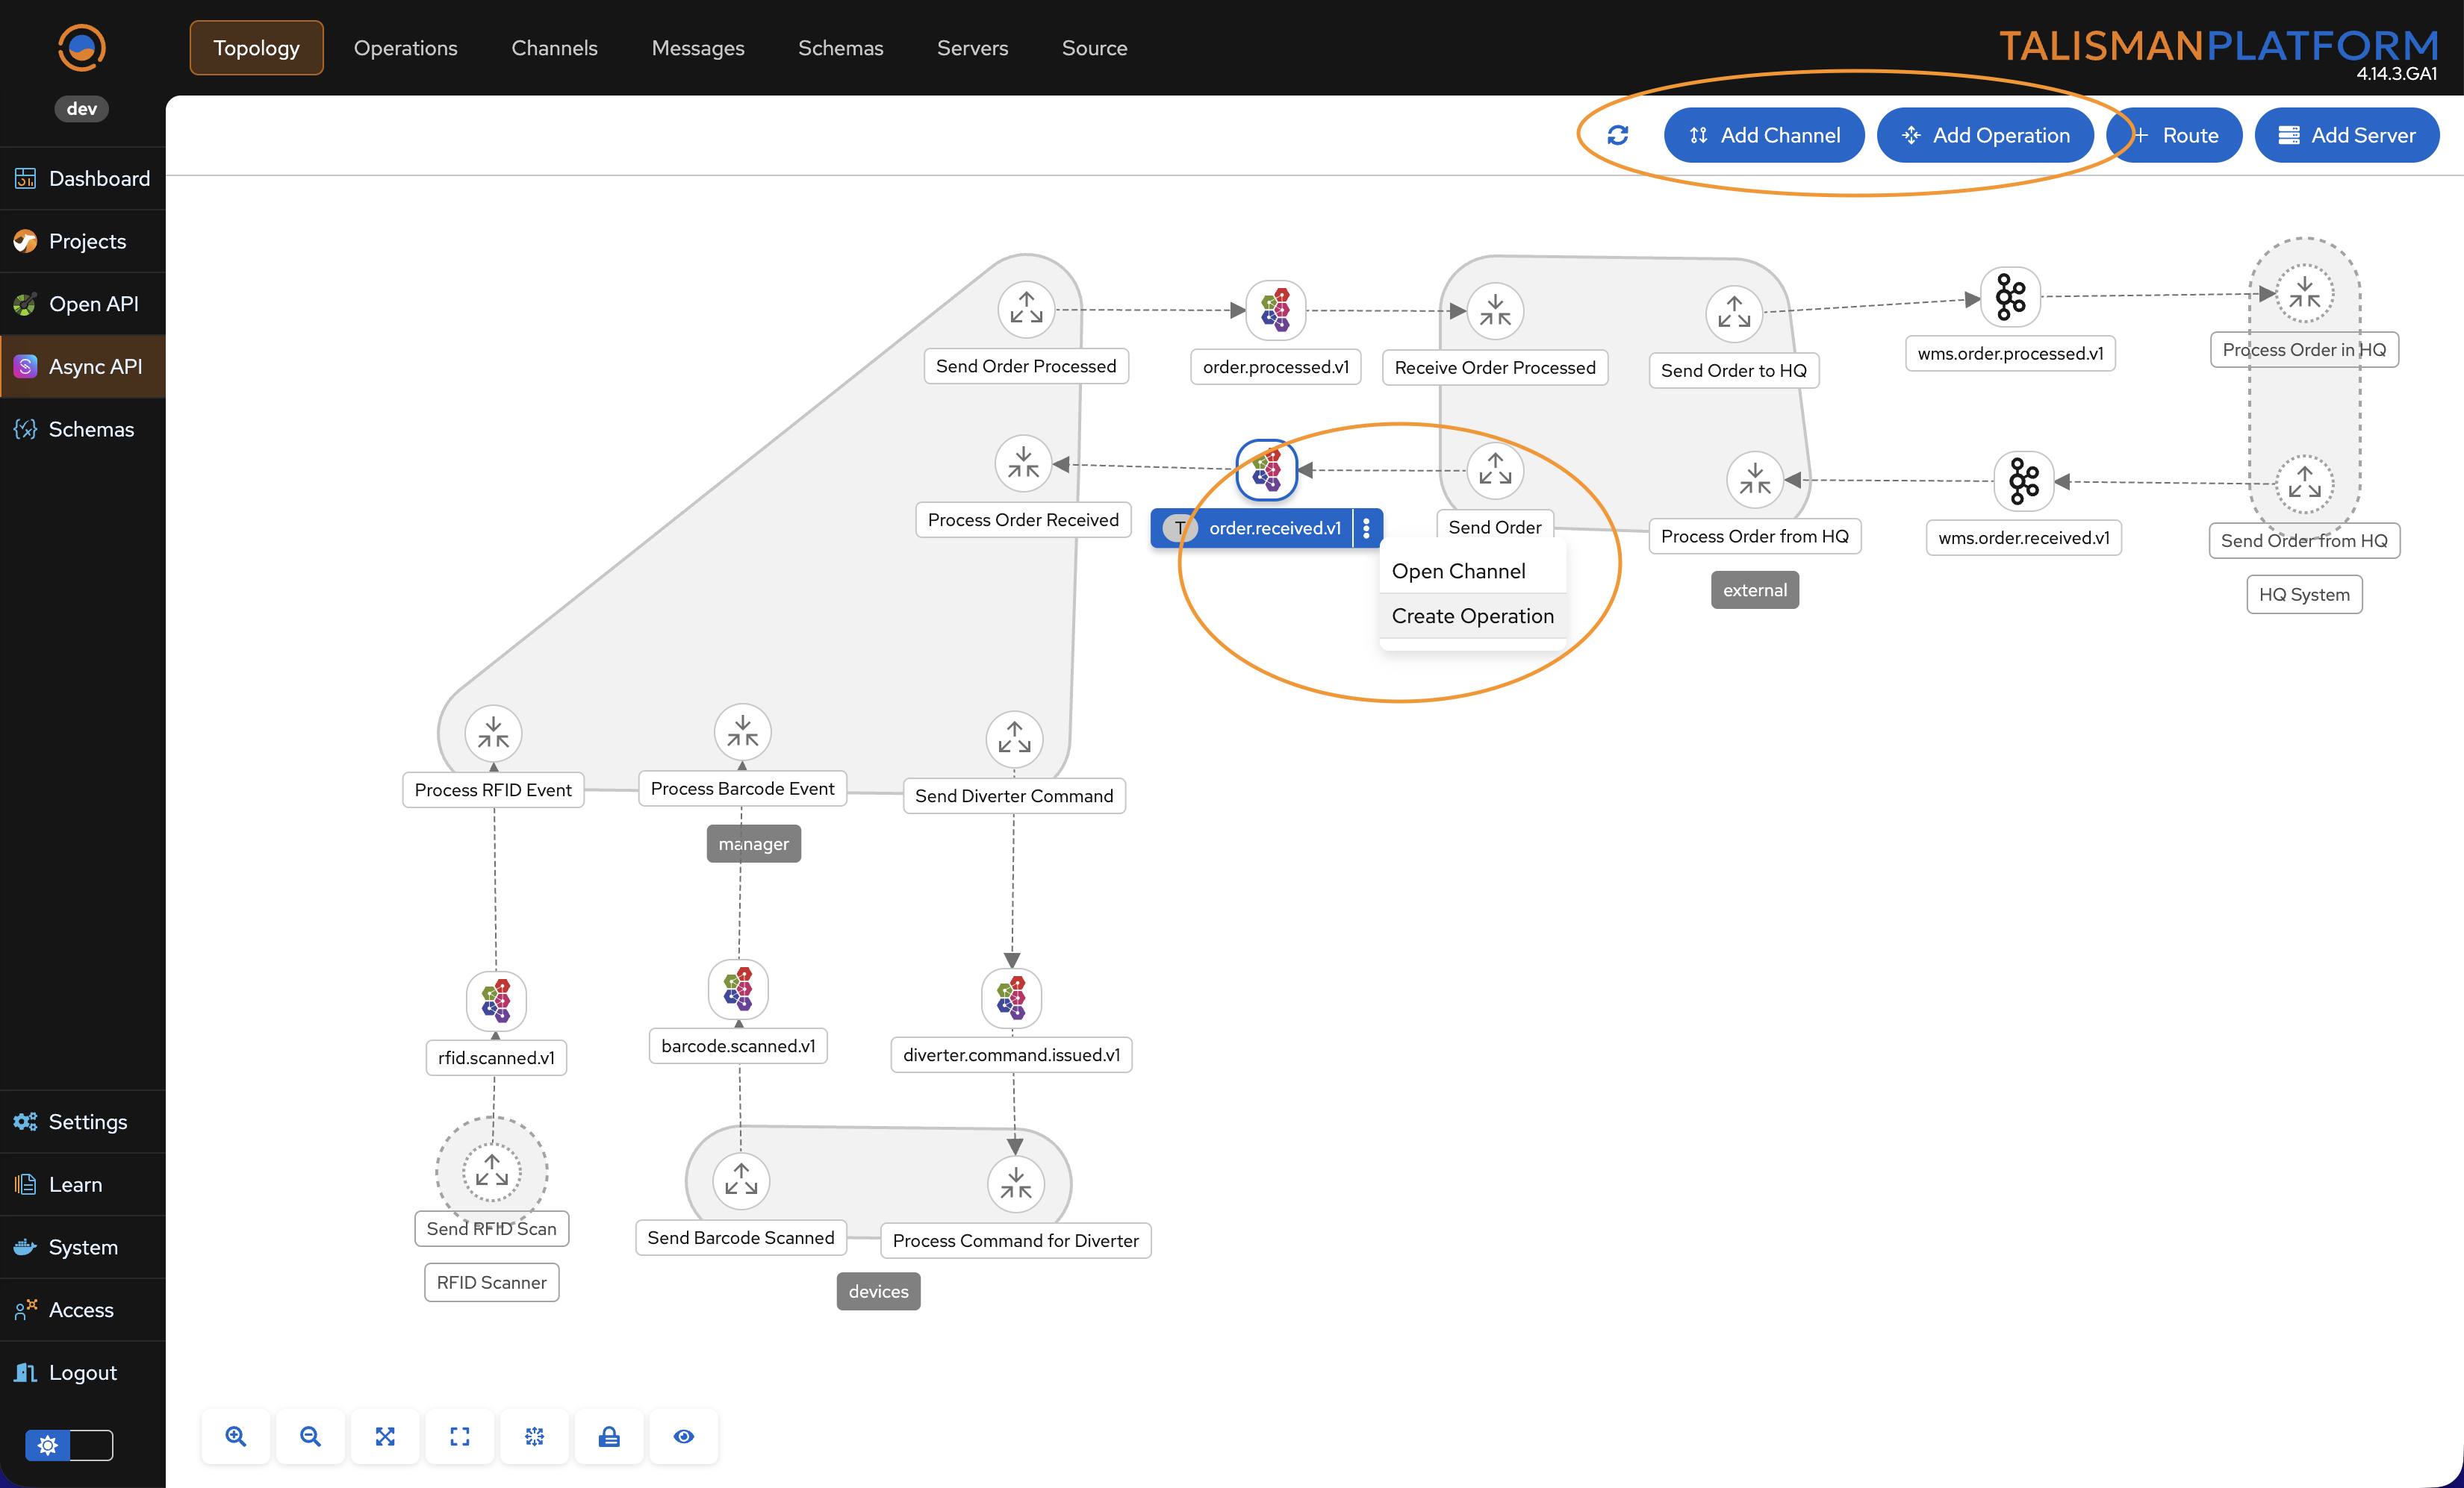Image resolution: width=2464 pixels, height=1488 pixels.
Task: Toggle the lock layout button
Action: [609, 1436]
